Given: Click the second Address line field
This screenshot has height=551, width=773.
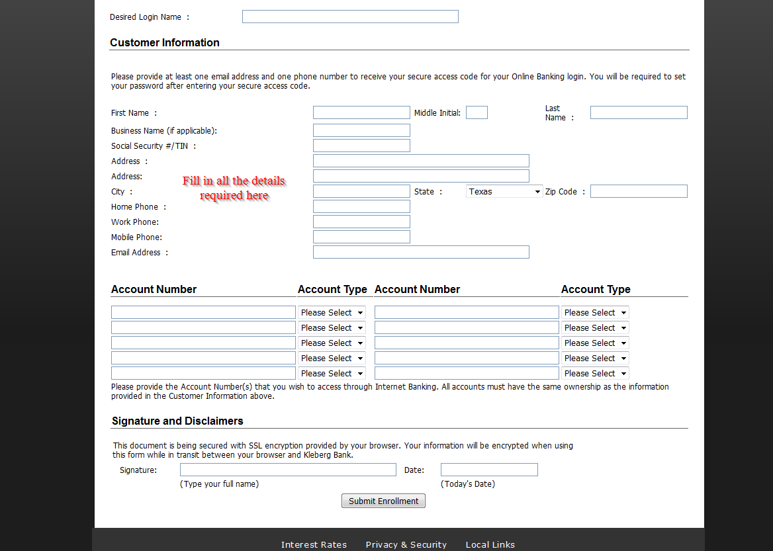Looking at the screenshot, I should [421, 177].
